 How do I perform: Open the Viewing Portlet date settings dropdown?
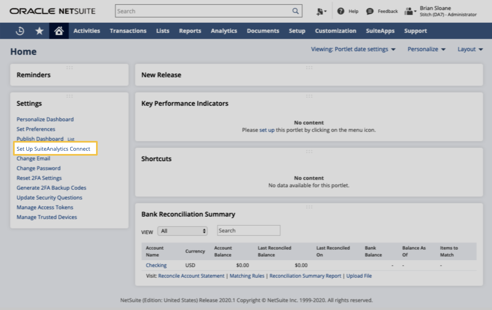[353, 49]
